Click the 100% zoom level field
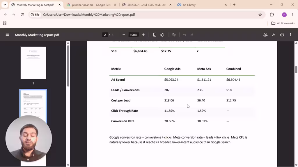Image resolution: width=298 pixels, height=167 pixels. (134, 35)
